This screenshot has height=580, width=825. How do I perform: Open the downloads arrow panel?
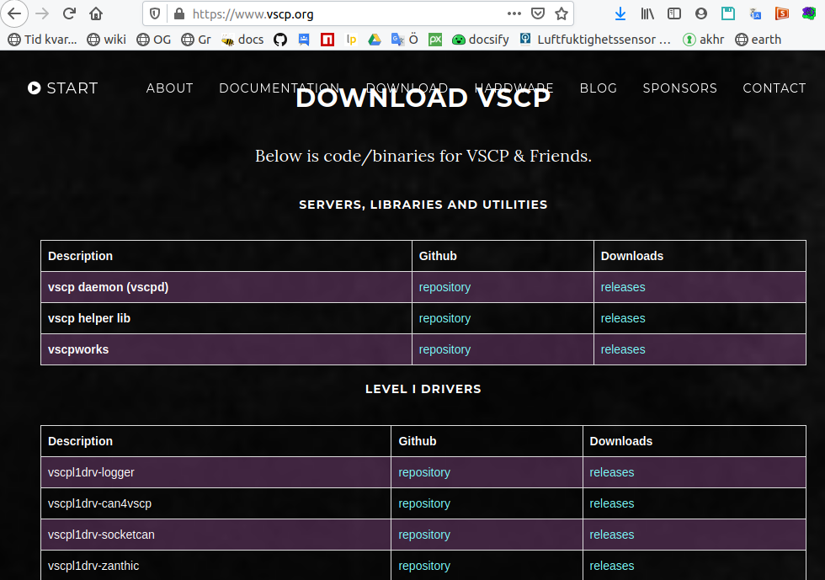coord(620,13)
